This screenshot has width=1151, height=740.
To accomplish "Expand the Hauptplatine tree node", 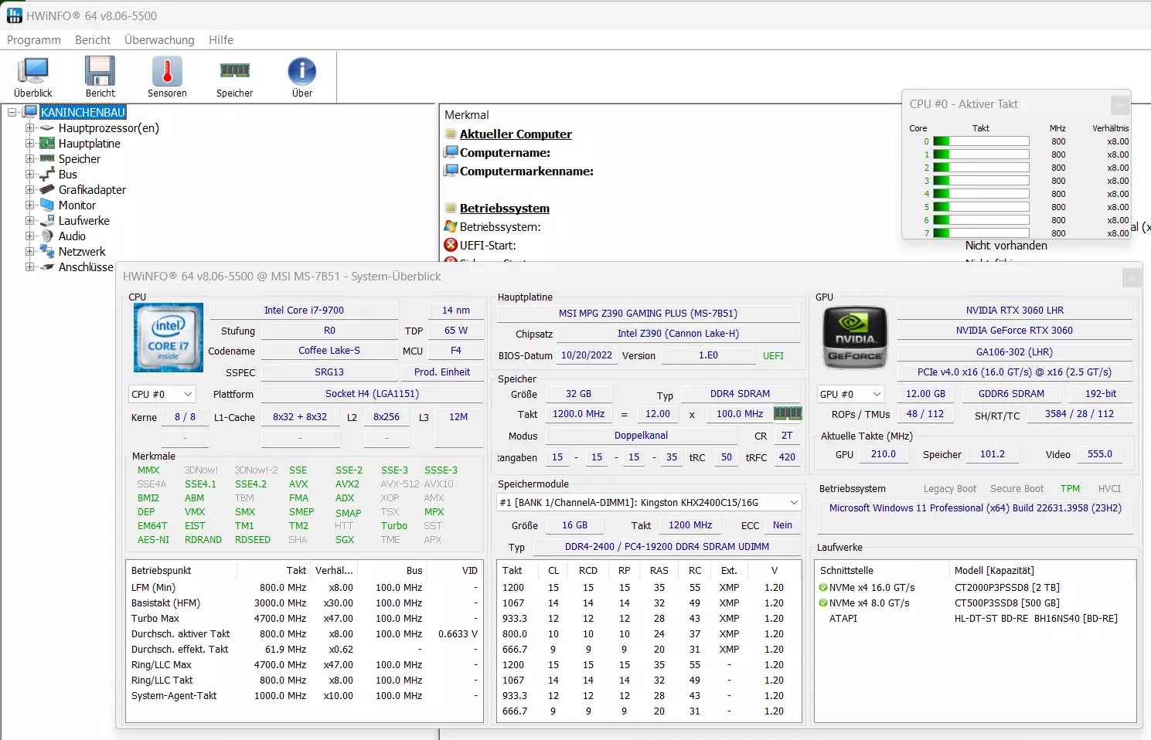I will (29, 143).
